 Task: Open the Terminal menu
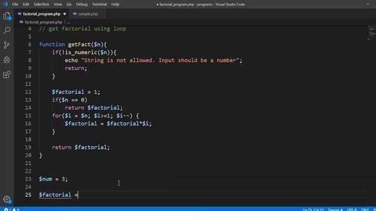tap(99, 4)
